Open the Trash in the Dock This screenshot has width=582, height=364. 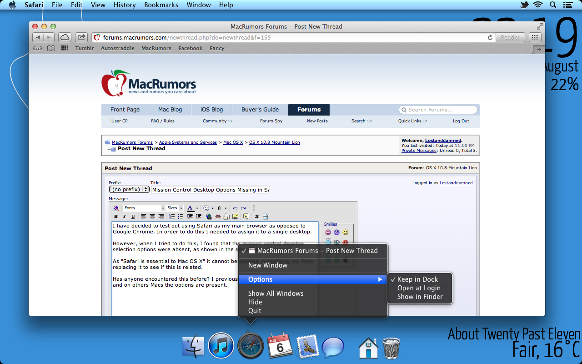pyautogui.click(x=391, y=348)
